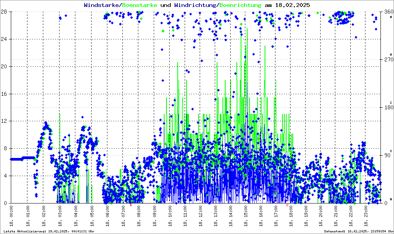The image size is (394, 234).
Task: Click the left axis value 24
Action: [x=3, y=39]
